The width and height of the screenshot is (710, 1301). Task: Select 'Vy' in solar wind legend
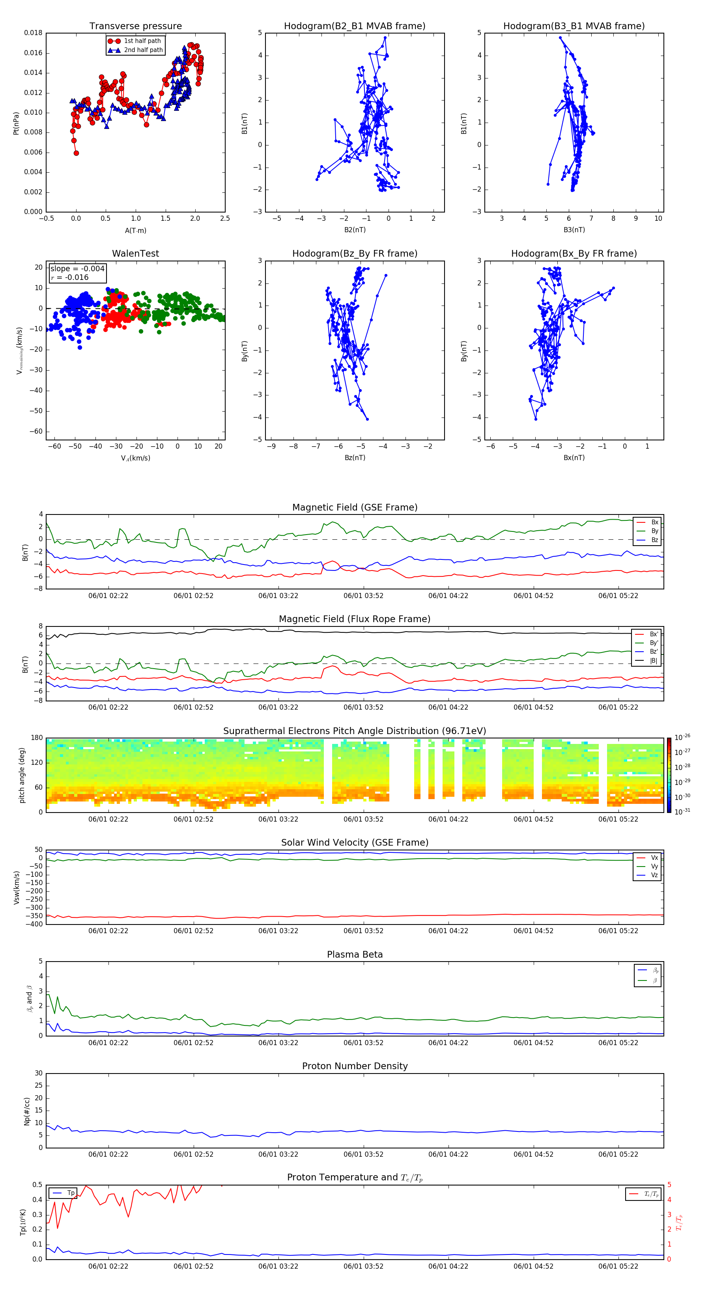point(647,867)
